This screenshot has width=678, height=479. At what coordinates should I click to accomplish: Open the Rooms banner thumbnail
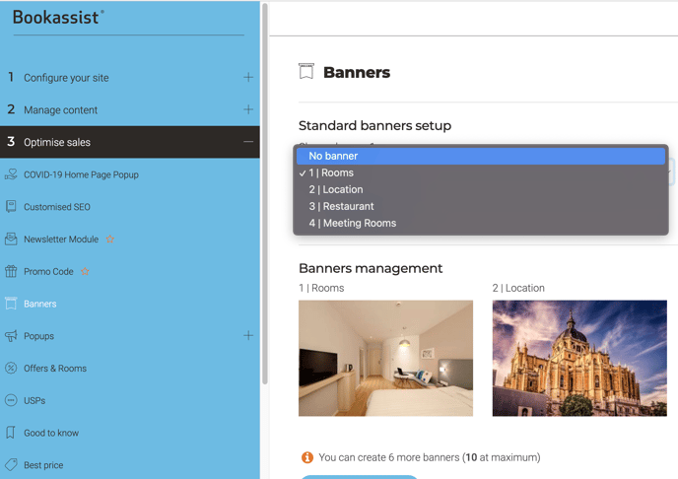click(385, 358)
